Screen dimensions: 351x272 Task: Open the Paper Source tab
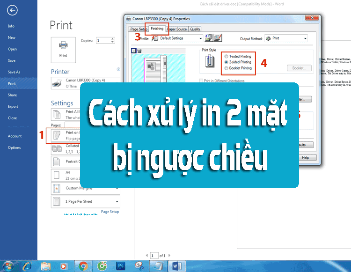coord(176,29)
